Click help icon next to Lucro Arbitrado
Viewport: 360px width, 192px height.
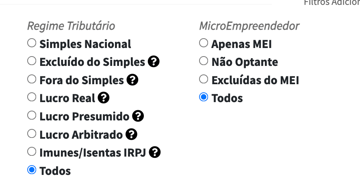(x=131, y=134)
